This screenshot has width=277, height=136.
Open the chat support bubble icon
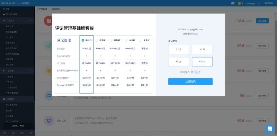tap(270, 129)
